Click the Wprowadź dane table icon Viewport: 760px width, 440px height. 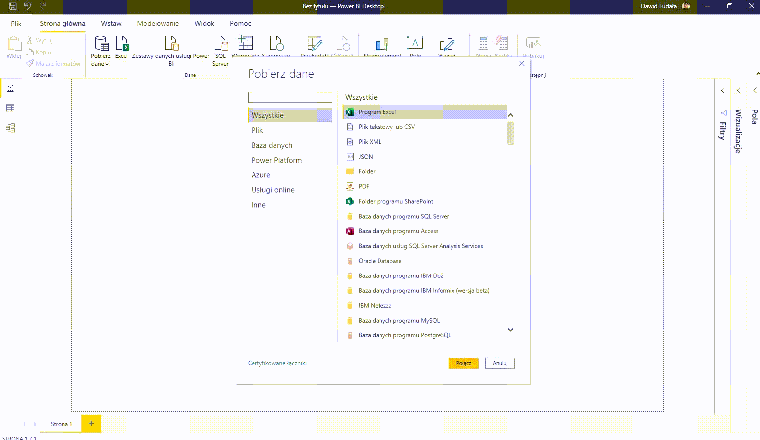pos(246,43)
